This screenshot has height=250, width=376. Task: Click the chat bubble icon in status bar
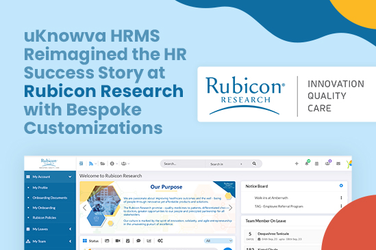point(138,240)
